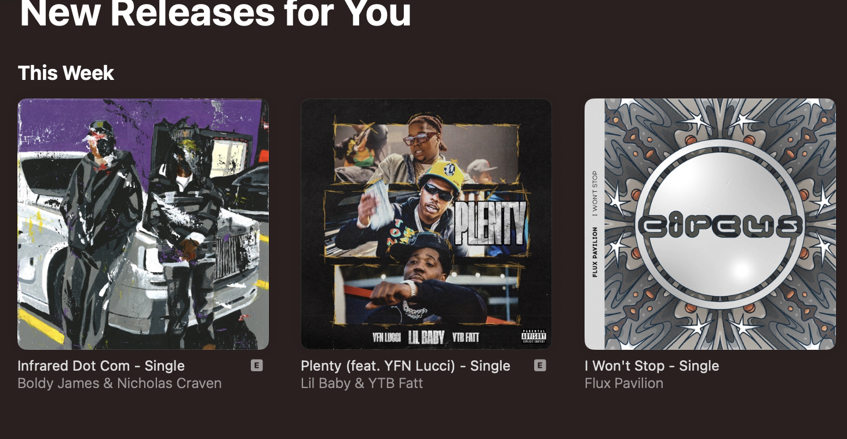Image resolution: width=847 pixels, height=439 pixels.
Task: Click the explicit badge beside Infrared Dot Com
Action: (257, 365)
